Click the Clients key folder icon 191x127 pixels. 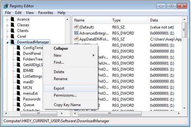(12, 31)
